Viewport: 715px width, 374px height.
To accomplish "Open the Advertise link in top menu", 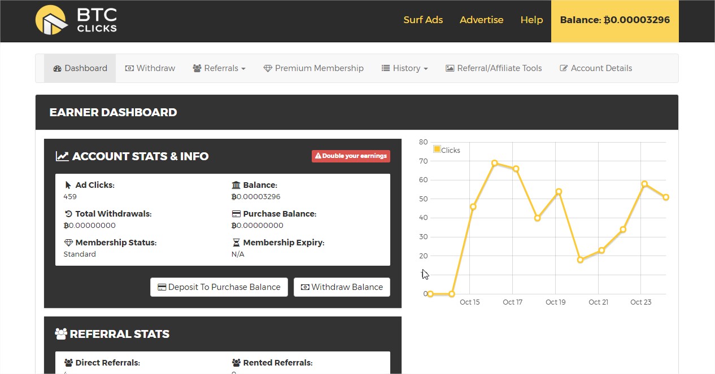I will tap(481, 20).
